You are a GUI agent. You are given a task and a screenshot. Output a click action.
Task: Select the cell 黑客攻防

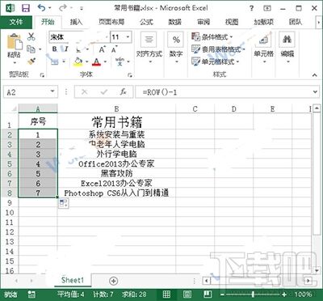[116, 173]
